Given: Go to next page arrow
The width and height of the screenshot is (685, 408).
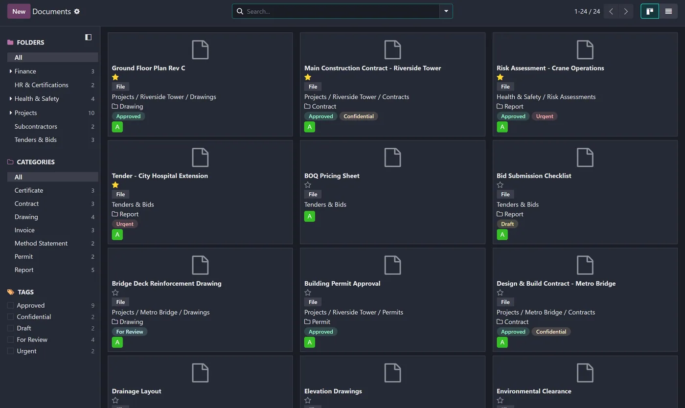Looking at the screenshot, I should coord(626,11).
